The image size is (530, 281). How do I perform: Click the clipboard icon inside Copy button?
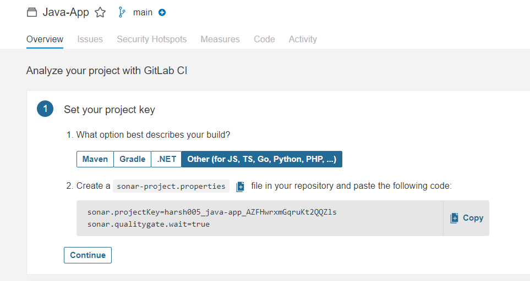454,218
